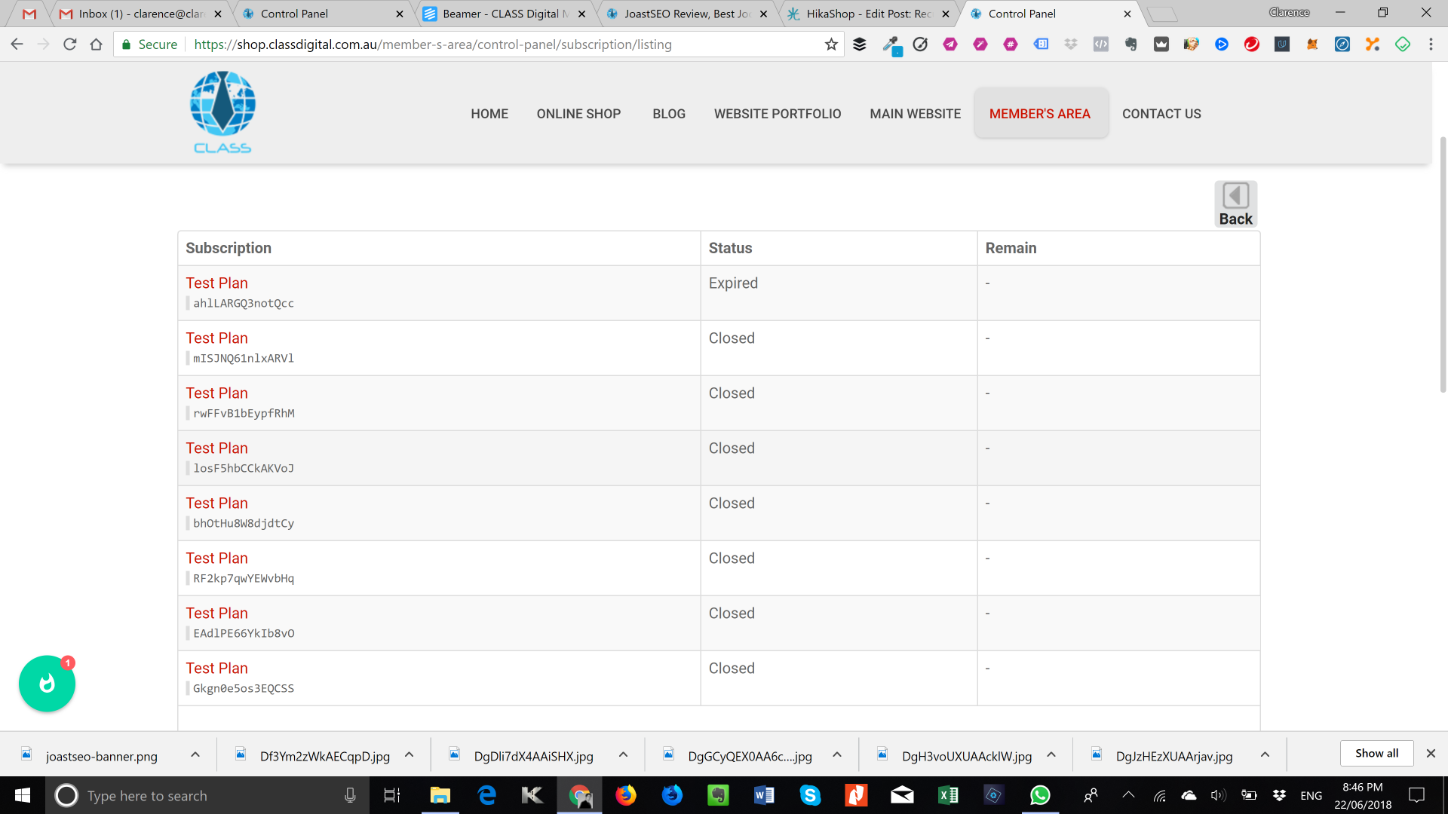1448x814 pixels.
Task: Close the downloads bar
Action: pyautogui.click(x=1431, y=753)
